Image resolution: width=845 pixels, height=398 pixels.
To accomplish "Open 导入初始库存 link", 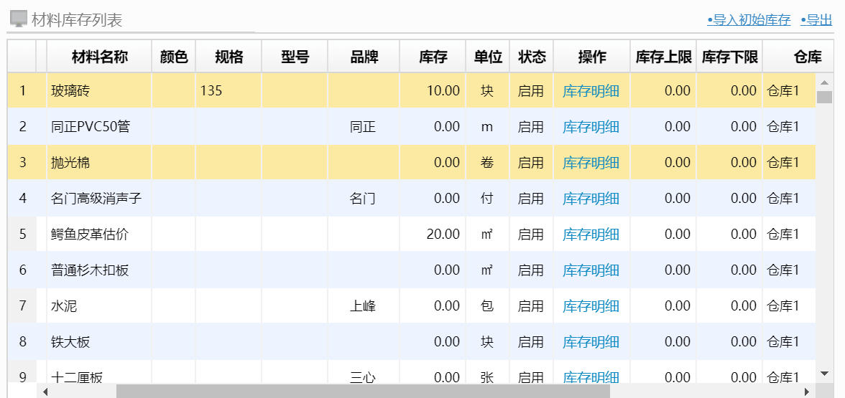I will pos(749,20).
